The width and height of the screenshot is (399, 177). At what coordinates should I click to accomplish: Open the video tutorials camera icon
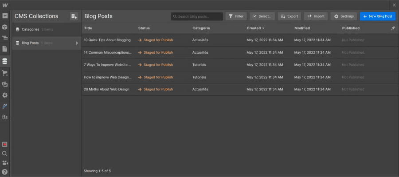(x=5, y=163)
